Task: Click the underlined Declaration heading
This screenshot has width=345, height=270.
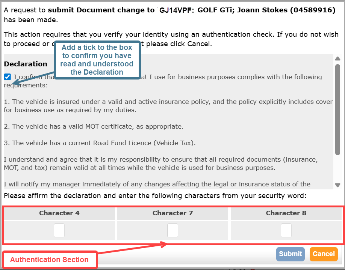Action: coord(26,64)
